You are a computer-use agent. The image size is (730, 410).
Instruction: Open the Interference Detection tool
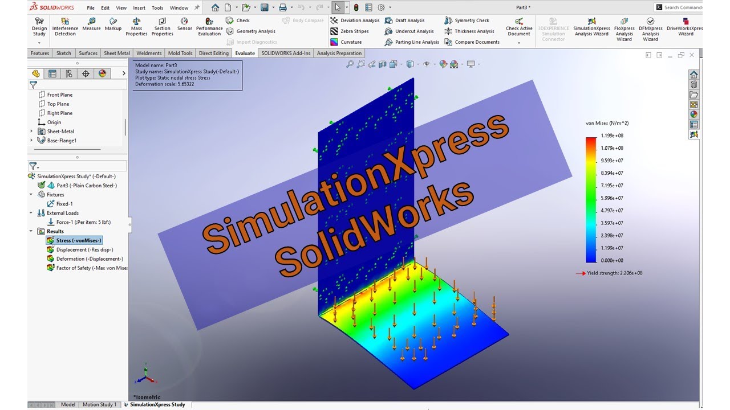(65, 27)
